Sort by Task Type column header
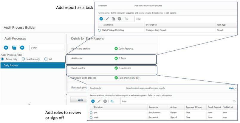The image size is (240, 123). pos(227,25)
